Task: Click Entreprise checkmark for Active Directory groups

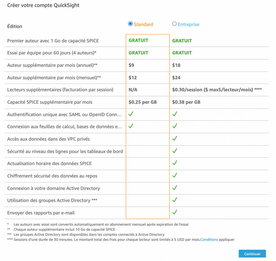Action: coord(175,200)
